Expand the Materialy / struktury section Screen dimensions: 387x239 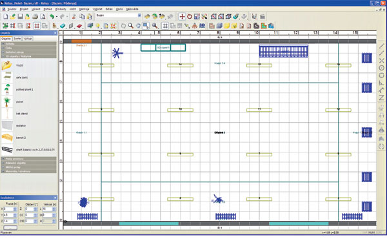coord(28,171)
